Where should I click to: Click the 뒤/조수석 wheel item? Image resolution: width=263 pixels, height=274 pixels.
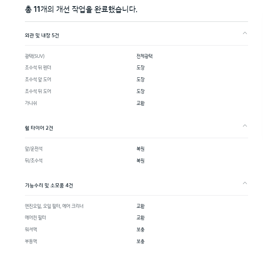(x=34, y=160)
